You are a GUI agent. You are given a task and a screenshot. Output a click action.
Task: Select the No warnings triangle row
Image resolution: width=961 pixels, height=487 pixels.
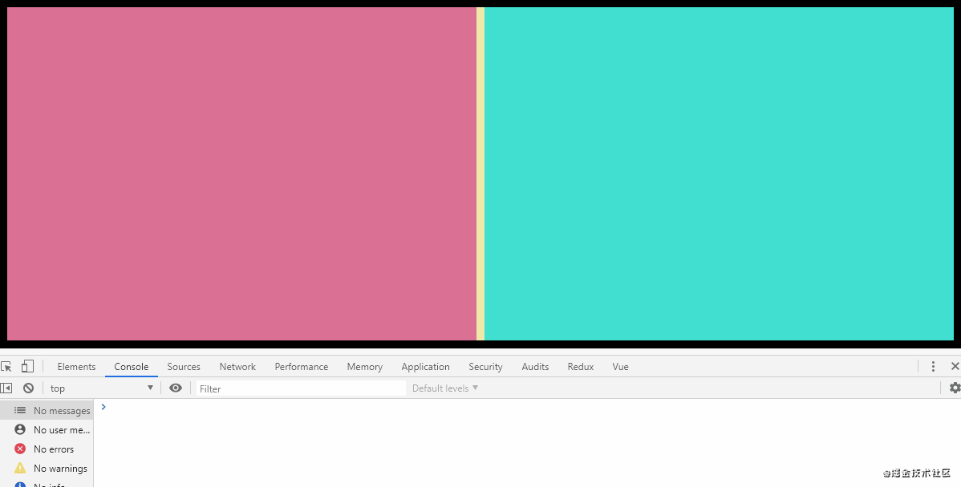pyautogui.click(x=47, y=468)
